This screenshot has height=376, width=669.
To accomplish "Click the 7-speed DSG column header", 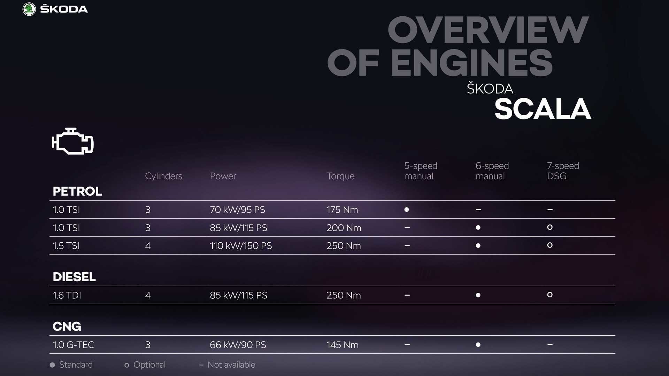I will tap(563, 171).
